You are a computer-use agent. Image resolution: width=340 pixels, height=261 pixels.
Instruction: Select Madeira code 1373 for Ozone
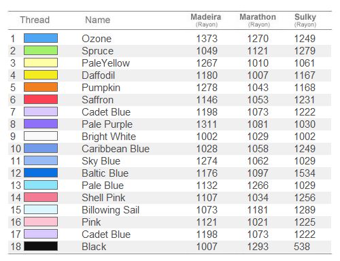(x=207, y=39)
